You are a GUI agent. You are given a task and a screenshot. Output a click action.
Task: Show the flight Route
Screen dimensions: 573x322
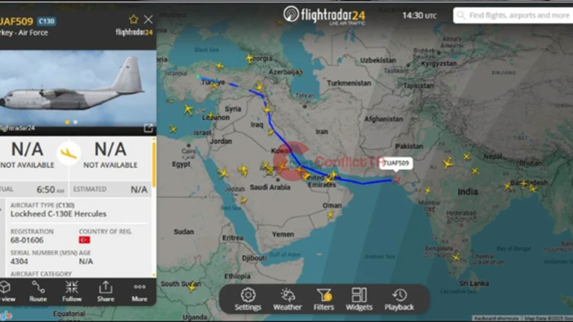click(x=38, y=292)
